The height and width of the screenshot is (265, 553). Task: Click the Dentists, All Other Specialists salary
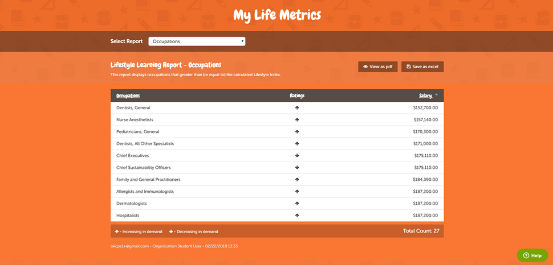click(x=425, y=143)
